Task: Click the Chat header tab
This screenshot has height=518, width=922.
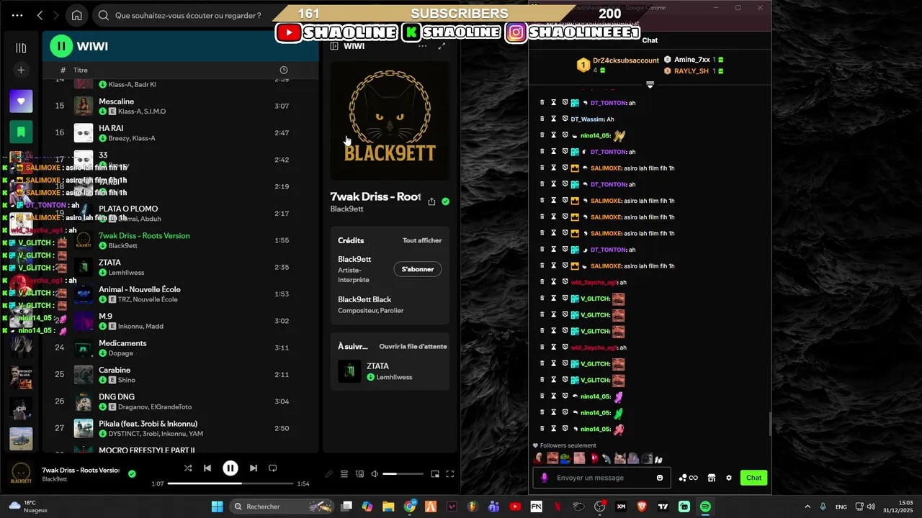Action: pos(650,40)
